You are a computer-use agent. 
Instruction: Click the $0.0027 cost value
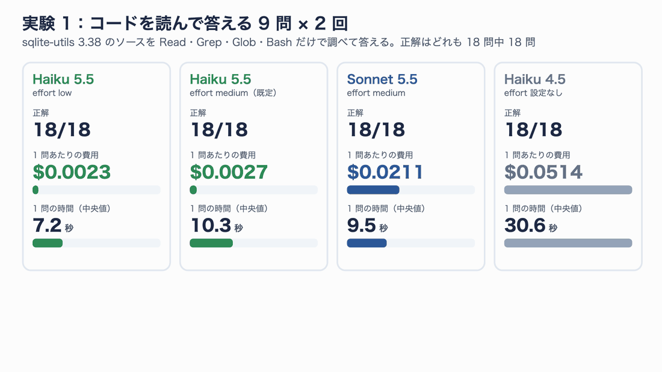pyautogui.click(x=229, y=172)
